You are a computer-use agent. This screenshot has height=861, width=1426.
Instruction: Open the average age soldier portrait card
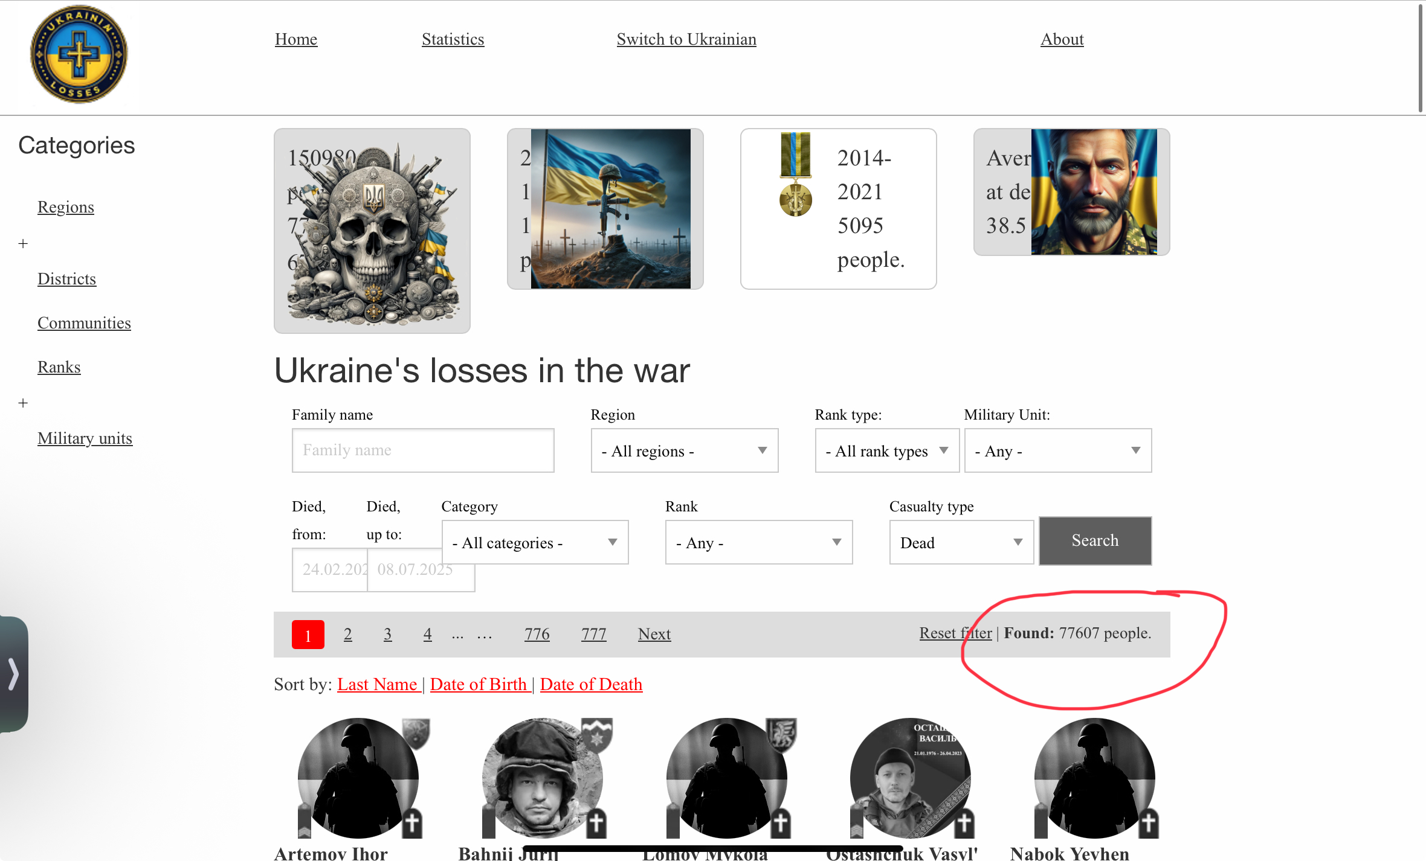pos(1072,192)
